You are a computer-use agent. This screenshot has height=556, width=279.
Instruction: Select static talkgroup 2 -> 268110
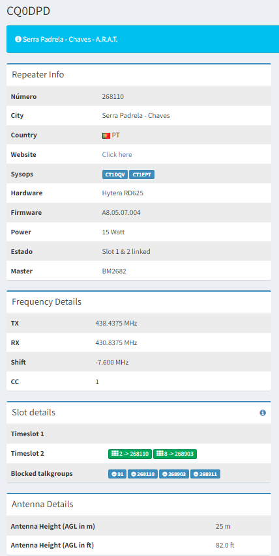[130, 454]
